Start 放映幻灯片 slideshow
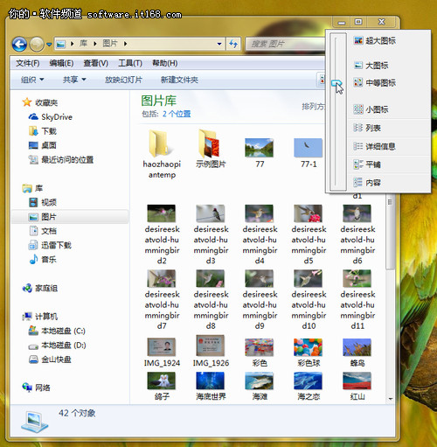437x447 pixels. [123, 80]
